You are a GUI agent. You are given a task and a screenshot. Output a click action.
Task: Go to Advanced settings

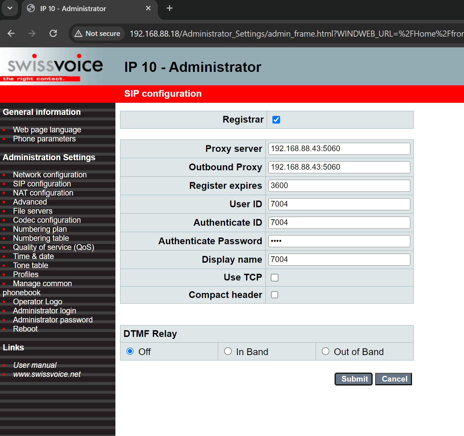pyautogui.click(x=30, y=202)
